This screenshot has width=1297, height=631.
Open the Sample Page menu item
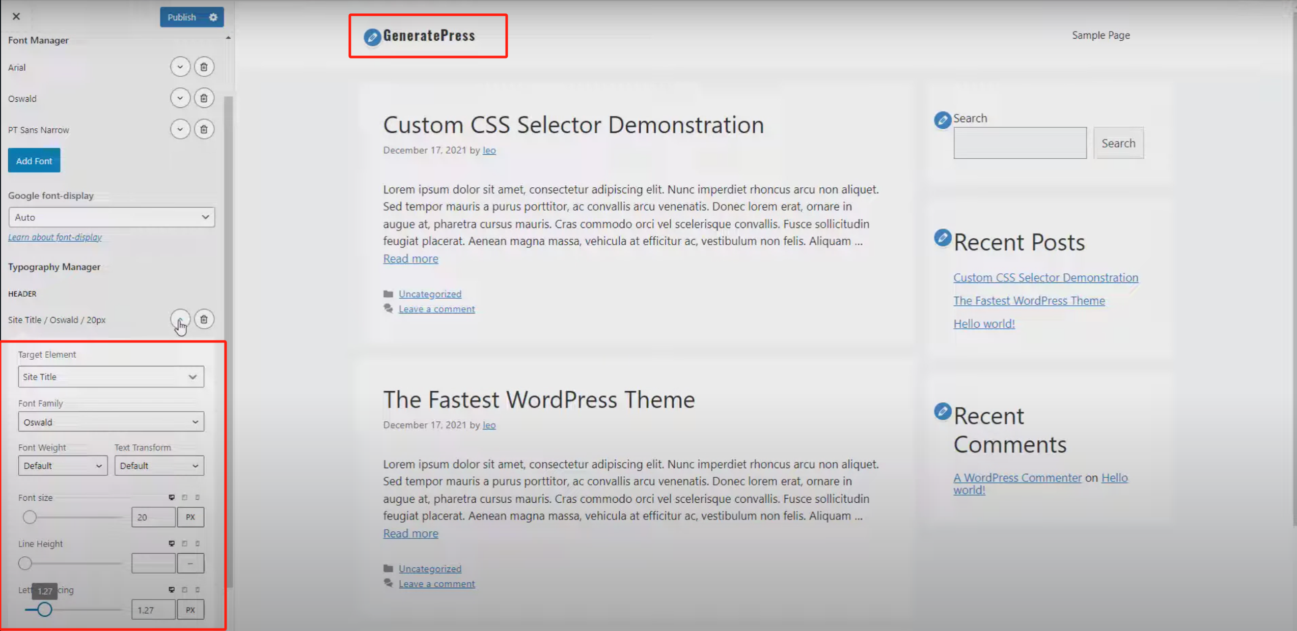pyautogui.click(x=1100, y=35)
